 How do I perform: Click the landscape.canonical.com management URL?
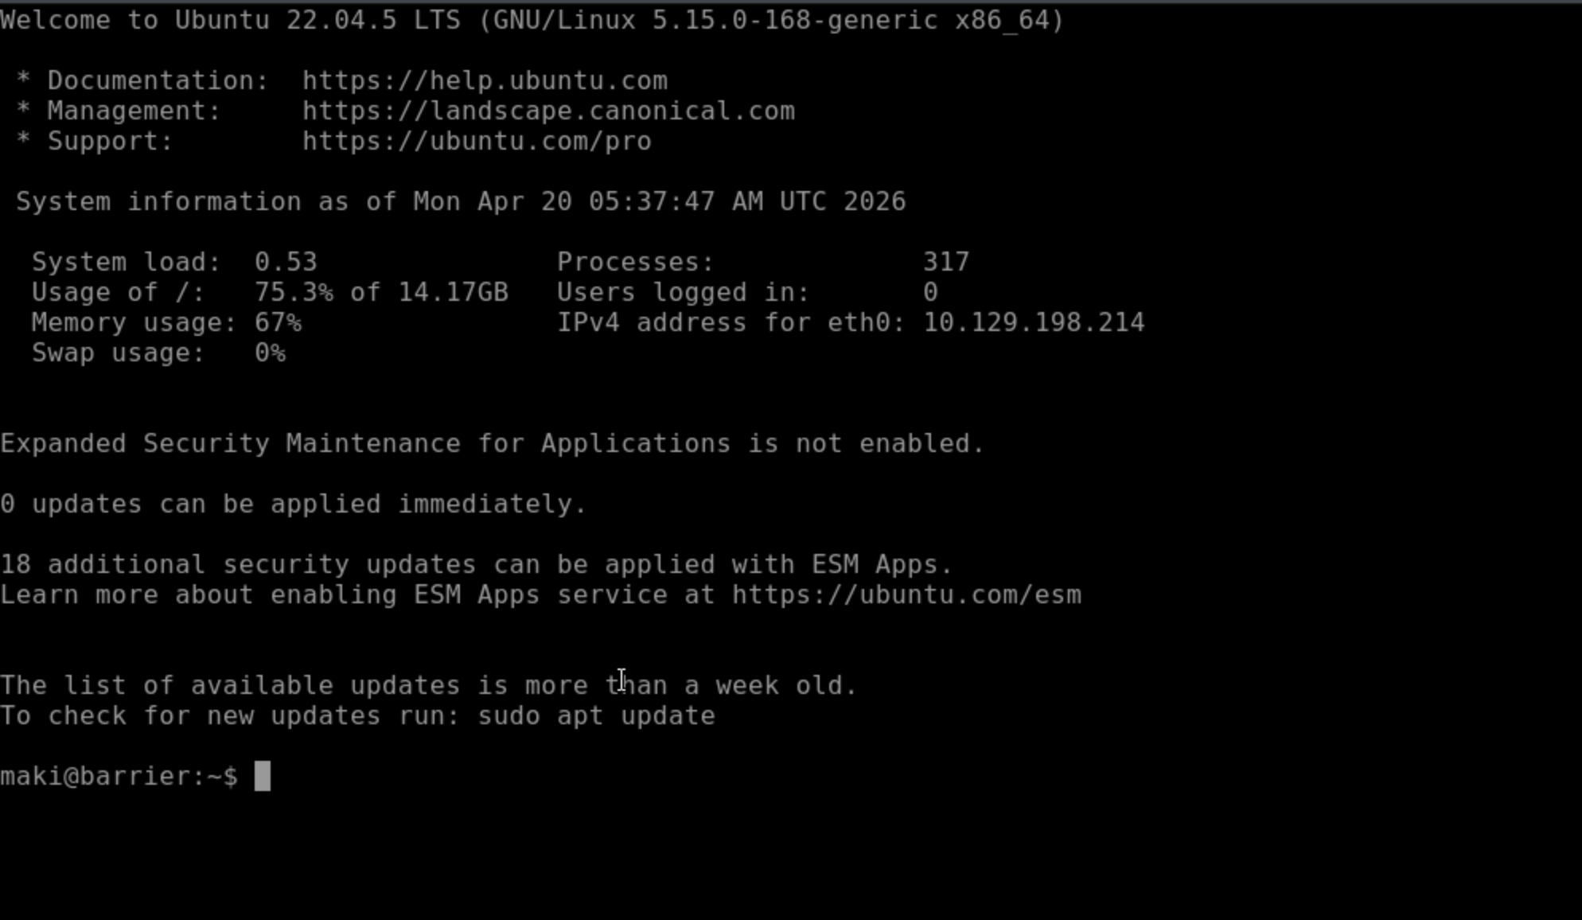click(548, 111)
